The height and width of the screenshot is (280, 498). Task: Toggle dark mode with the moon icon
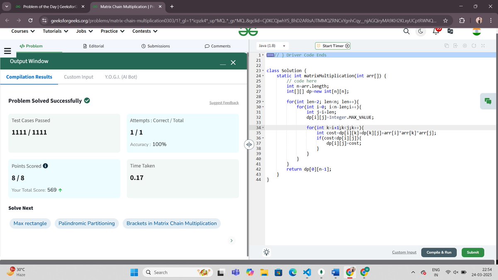(421, 31)
